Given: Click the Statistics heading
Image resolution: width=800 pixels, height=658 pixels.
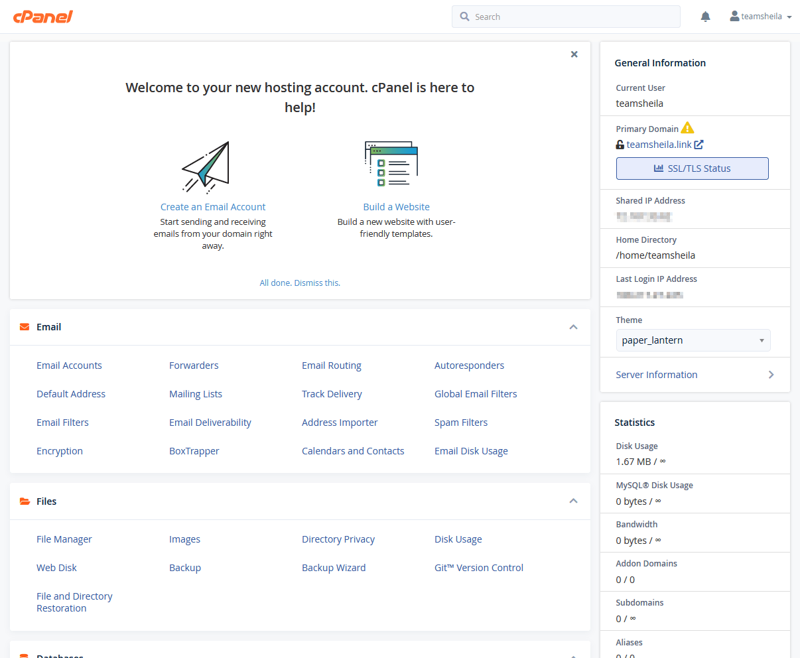Looking at the screenshot, I should pos(634,423).
